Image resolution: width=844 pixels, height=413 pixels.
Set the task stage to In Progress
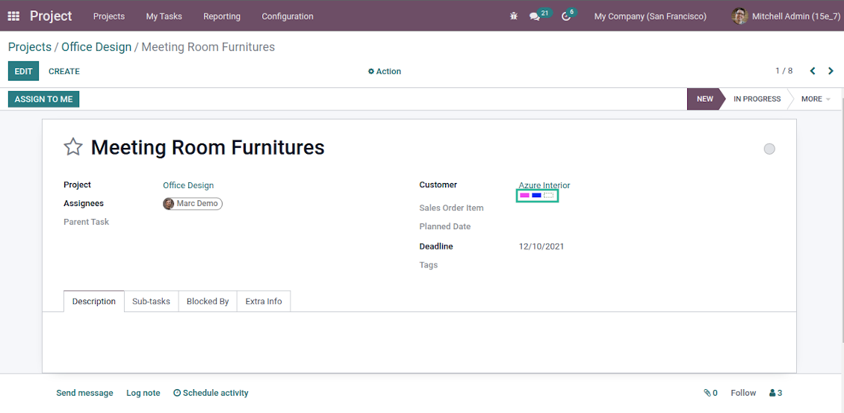coord(757,99)
